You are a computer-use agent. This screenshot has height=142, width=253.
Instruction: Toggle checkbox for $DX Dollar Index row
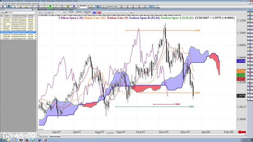point(2,24)
